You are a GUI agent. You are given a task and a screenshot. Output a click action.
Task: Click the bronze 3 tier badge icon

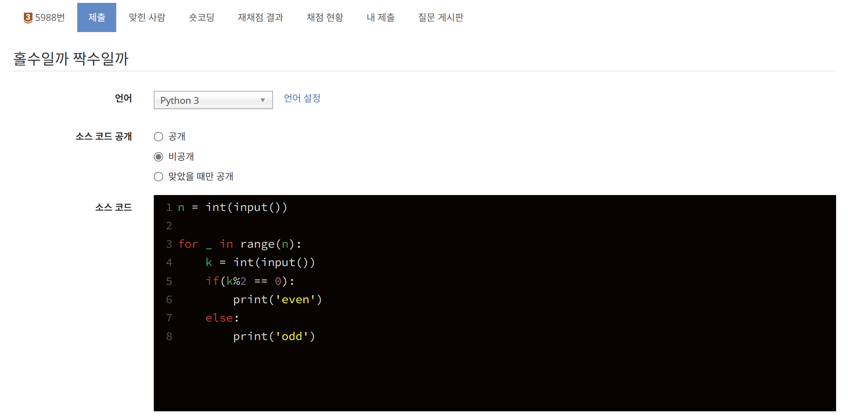28,18
